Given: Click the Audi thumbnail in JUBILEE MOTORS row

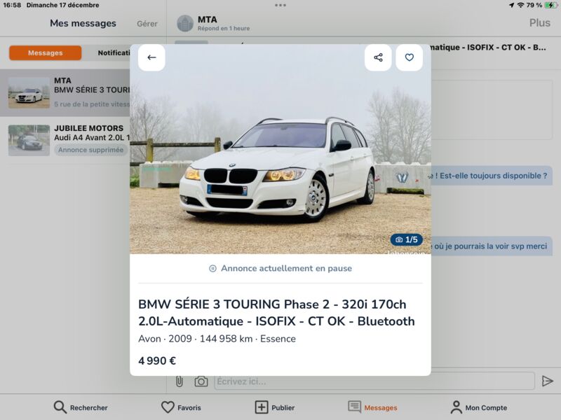Looking at the screenshot, I should [x=29, y=140].
